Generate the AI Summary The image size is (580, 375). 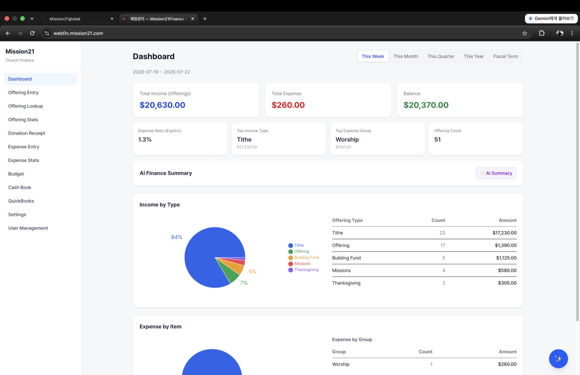[496, 173]
